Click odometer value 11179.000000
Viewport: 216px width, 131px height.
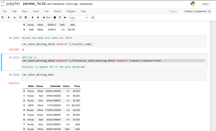click(x=54, y=105)
